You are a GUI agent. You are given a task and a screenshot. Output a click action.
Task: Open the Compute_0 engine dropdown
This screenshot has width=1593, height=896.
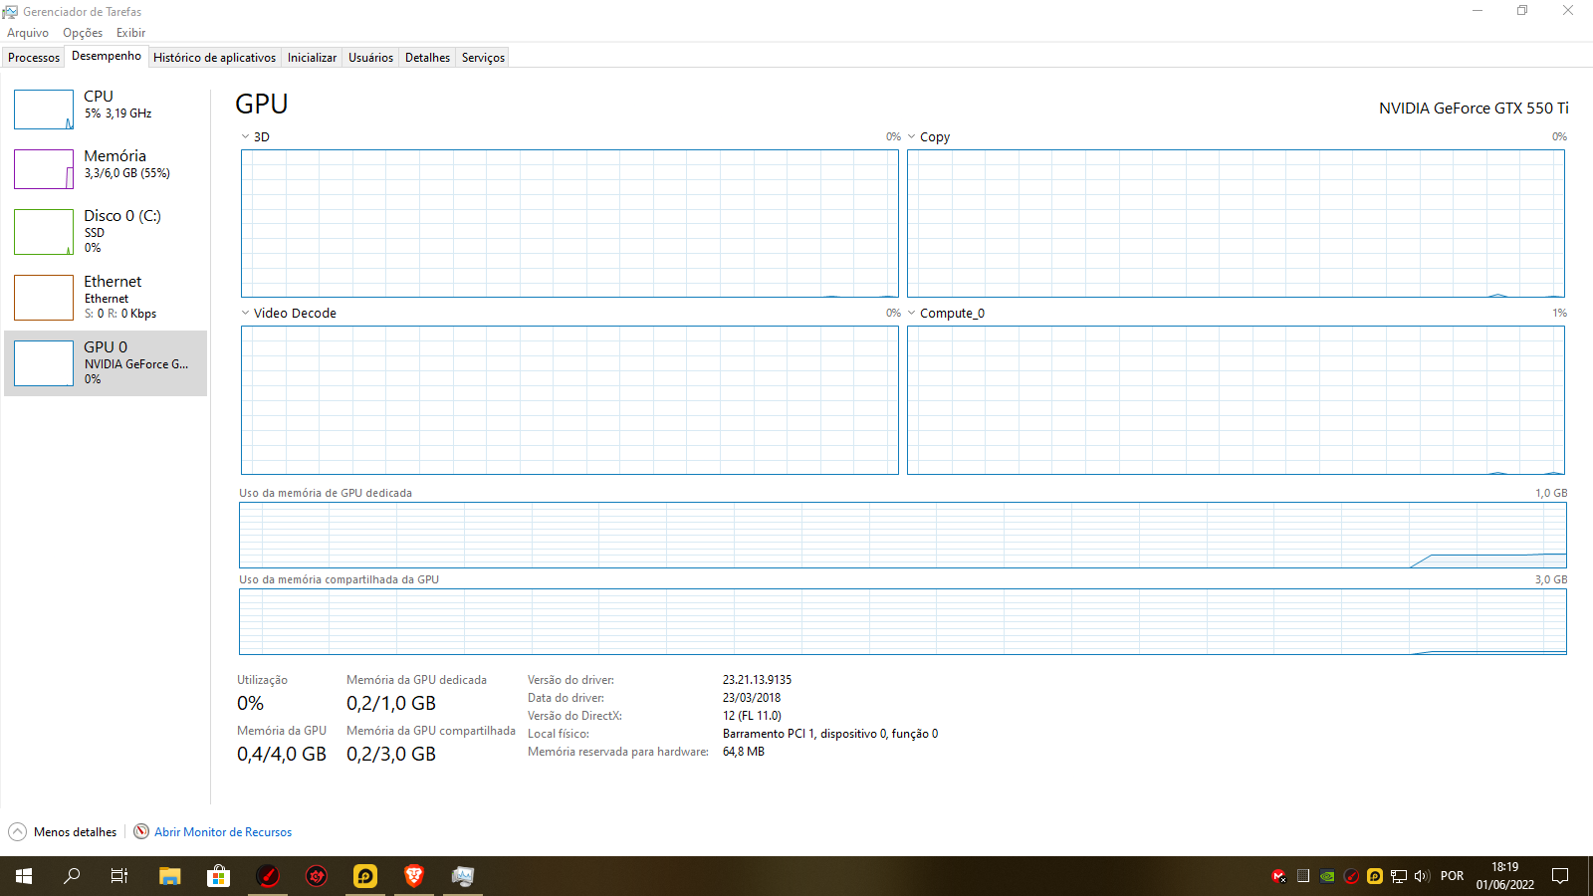coord(911,314)
